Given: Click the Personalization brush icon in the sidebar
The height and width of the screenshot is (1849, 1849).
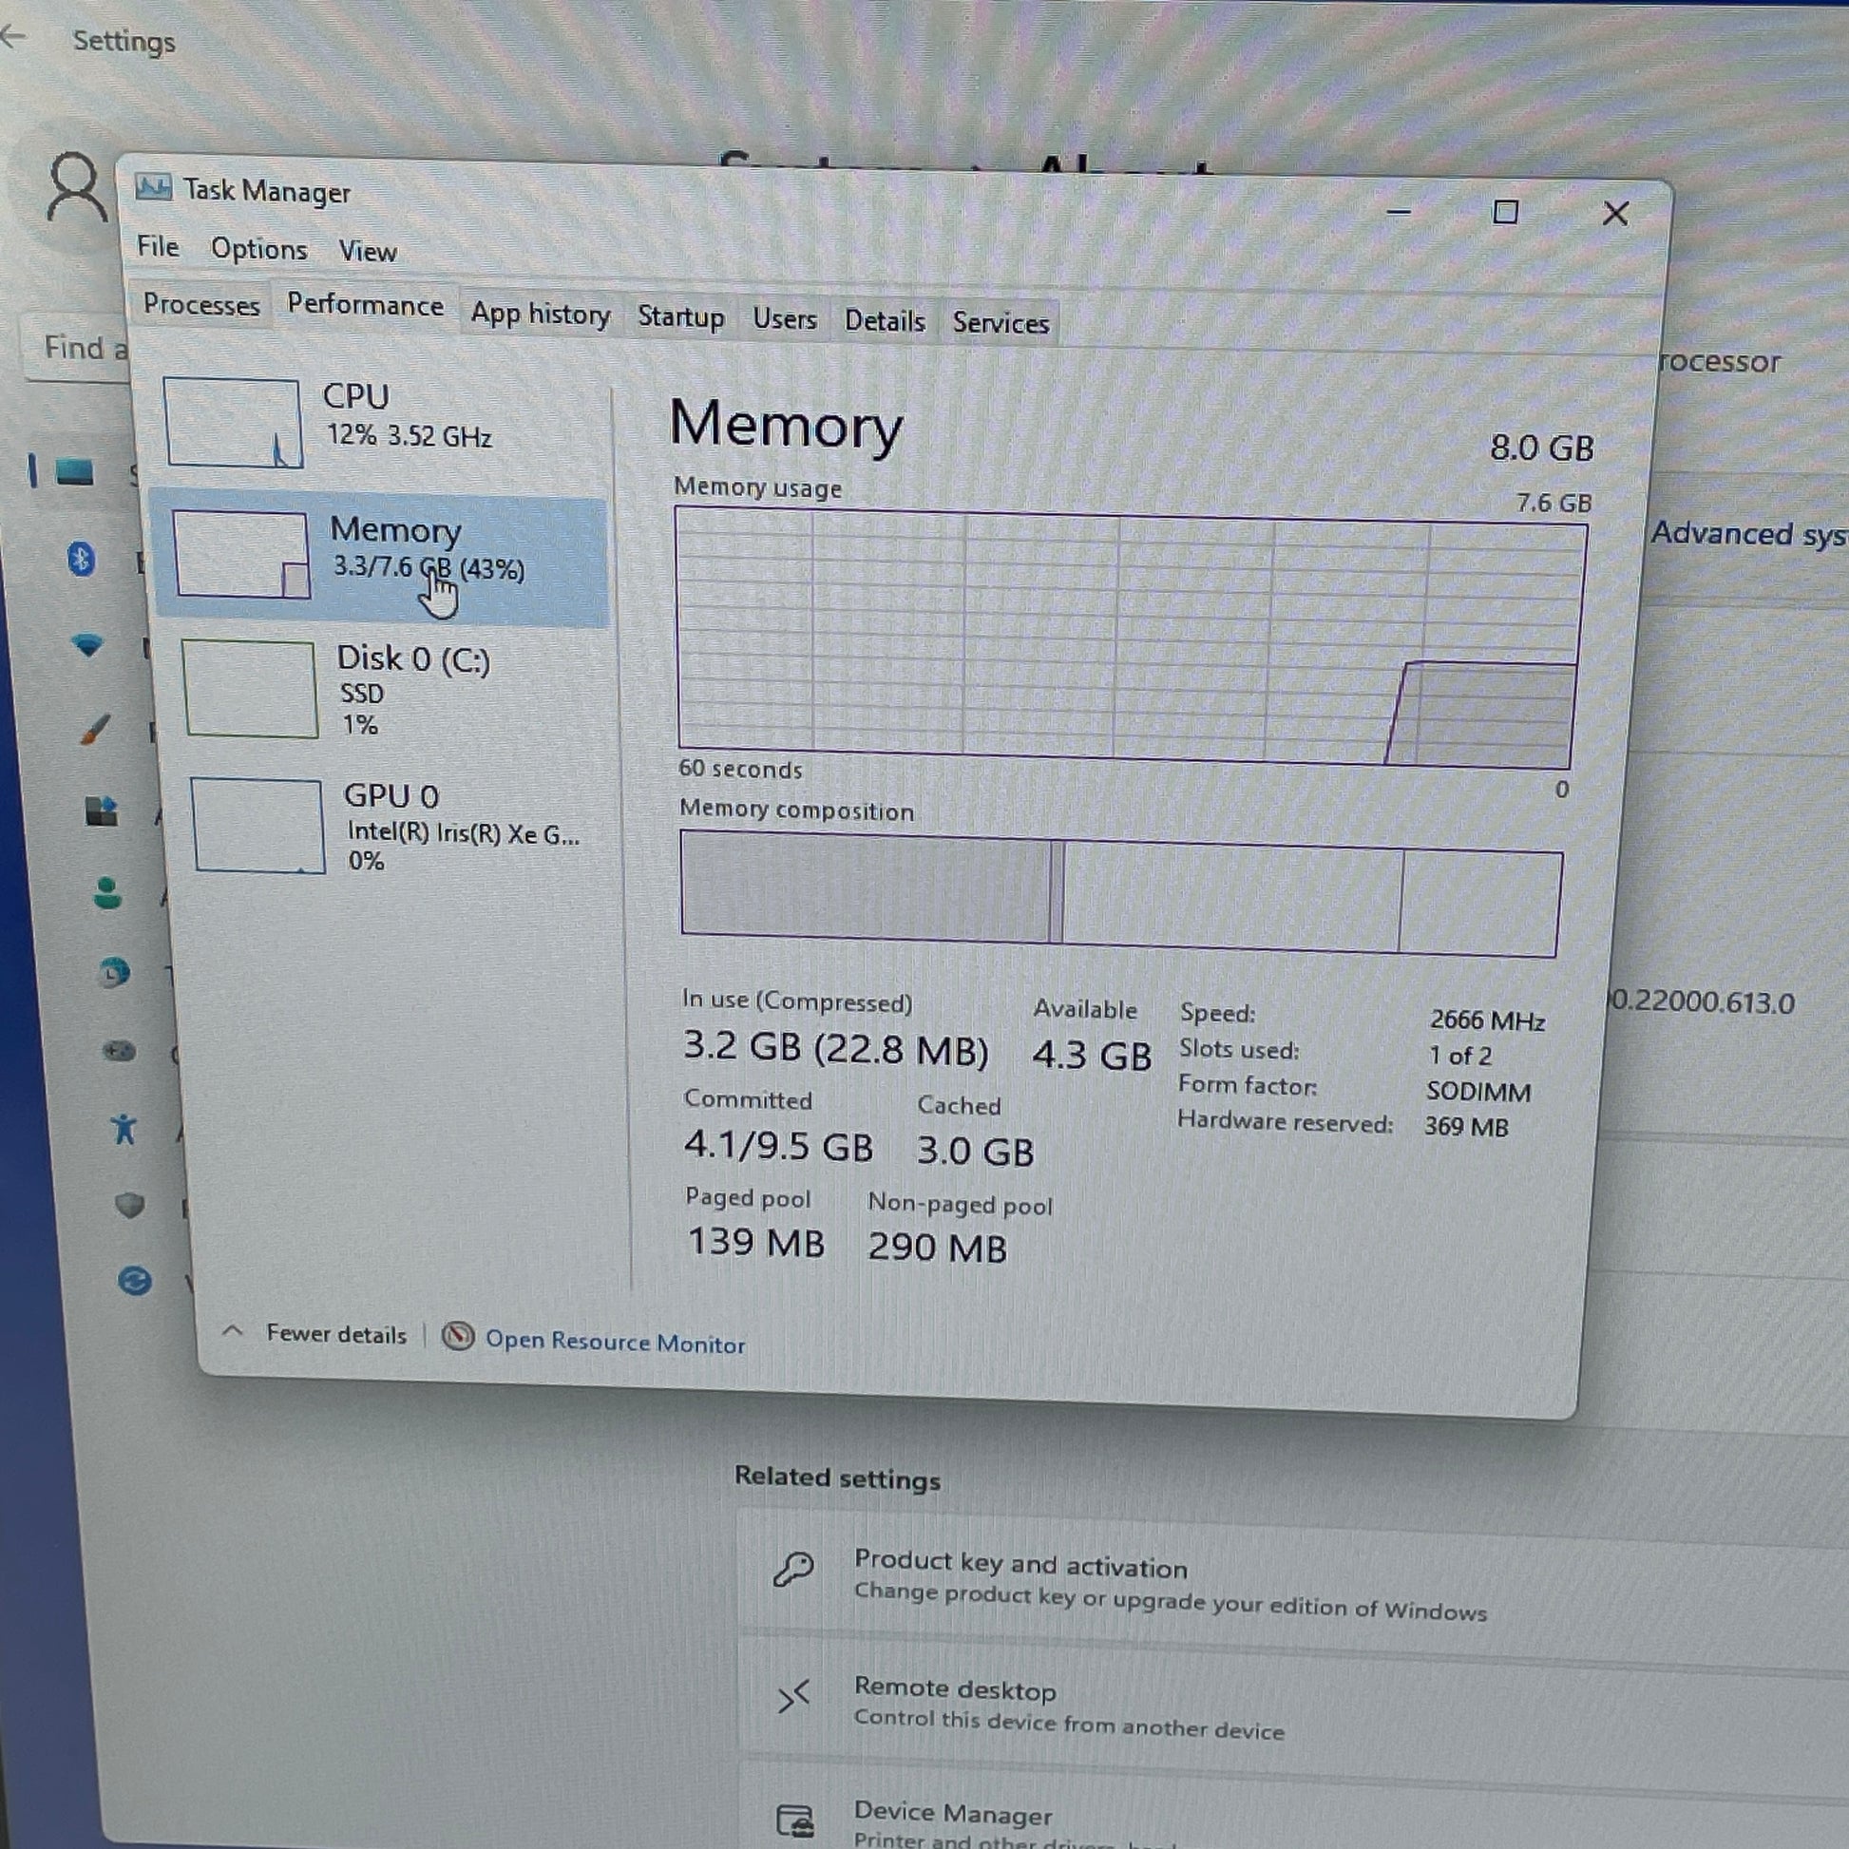Looking at the screenshot, I should [94, 730].
